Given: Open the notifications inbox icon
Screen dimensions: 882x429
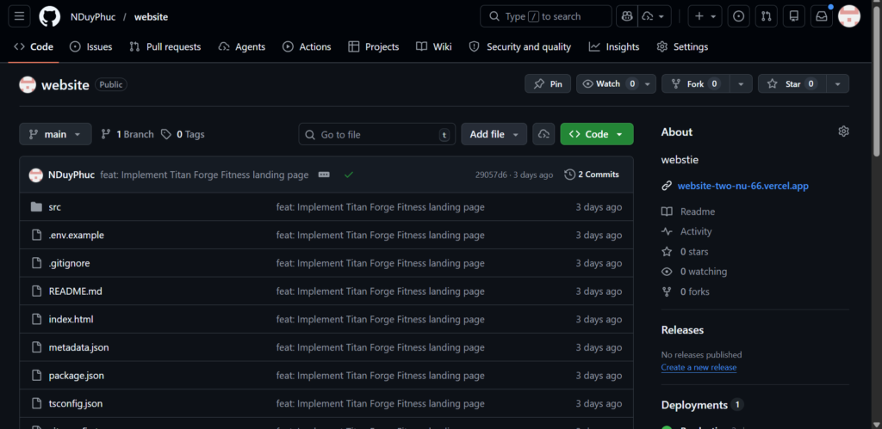Looking at the screenshot, I should pyautogui.click(x=821, y=16).
